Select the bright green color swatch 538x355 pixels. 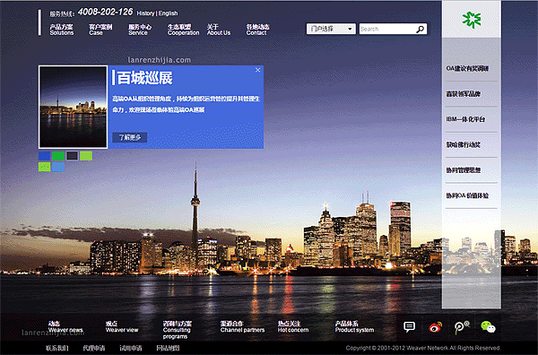[x=58, y=156]
